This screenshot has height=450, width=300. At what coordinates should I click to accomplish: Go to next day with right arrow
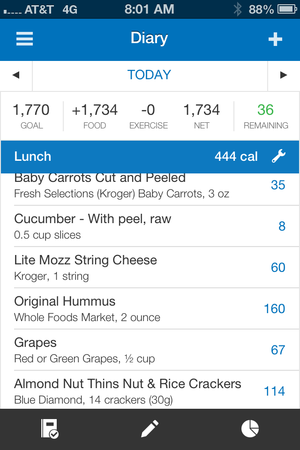[x=284, y=75]
